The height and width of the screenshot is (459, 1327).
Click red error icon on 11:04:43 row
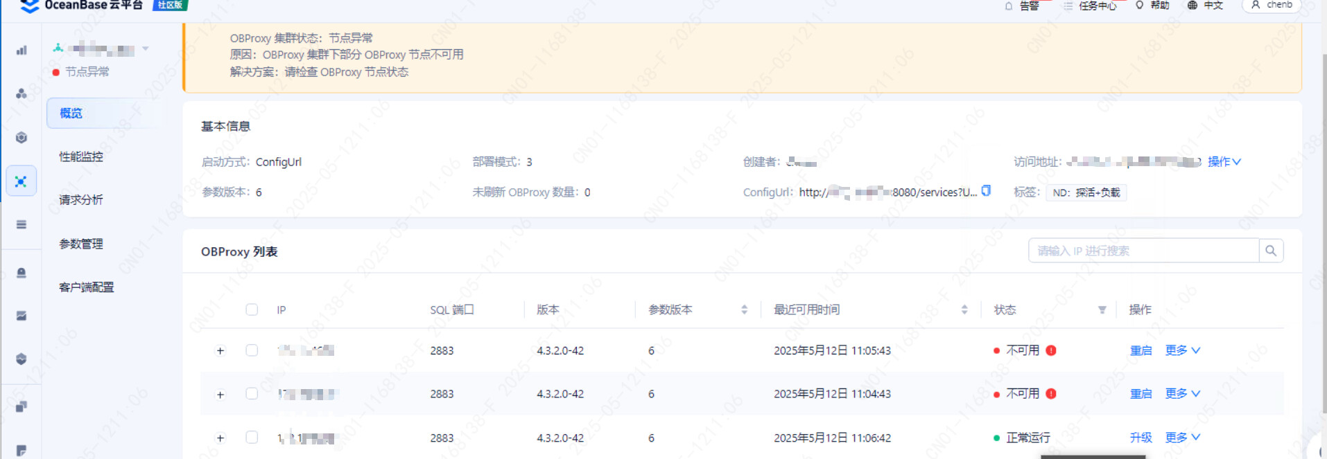(1051, 394)
